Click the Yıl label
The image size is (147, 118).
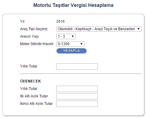[22, 22]
